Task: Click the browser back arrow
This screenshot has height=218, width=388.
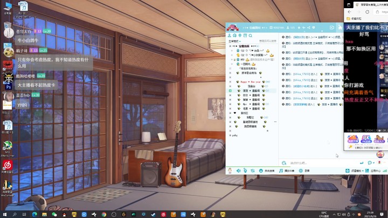Action: click(x=349, y=12)
